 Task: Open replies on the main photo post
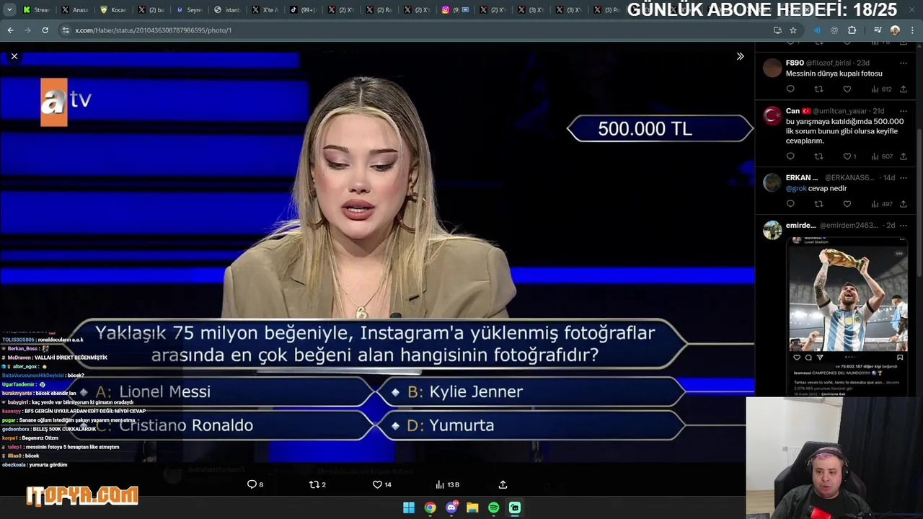tap(255, 484)
